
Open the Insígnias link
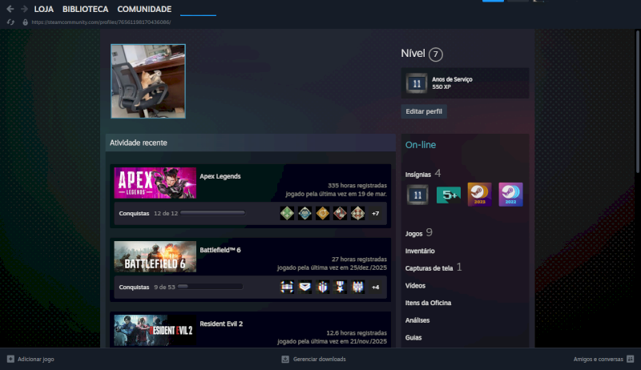[417, 175]
